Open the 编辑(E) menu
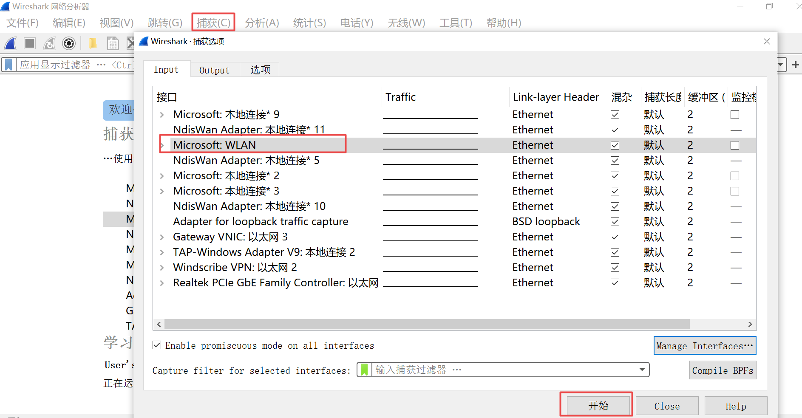 tap(69, 23)
